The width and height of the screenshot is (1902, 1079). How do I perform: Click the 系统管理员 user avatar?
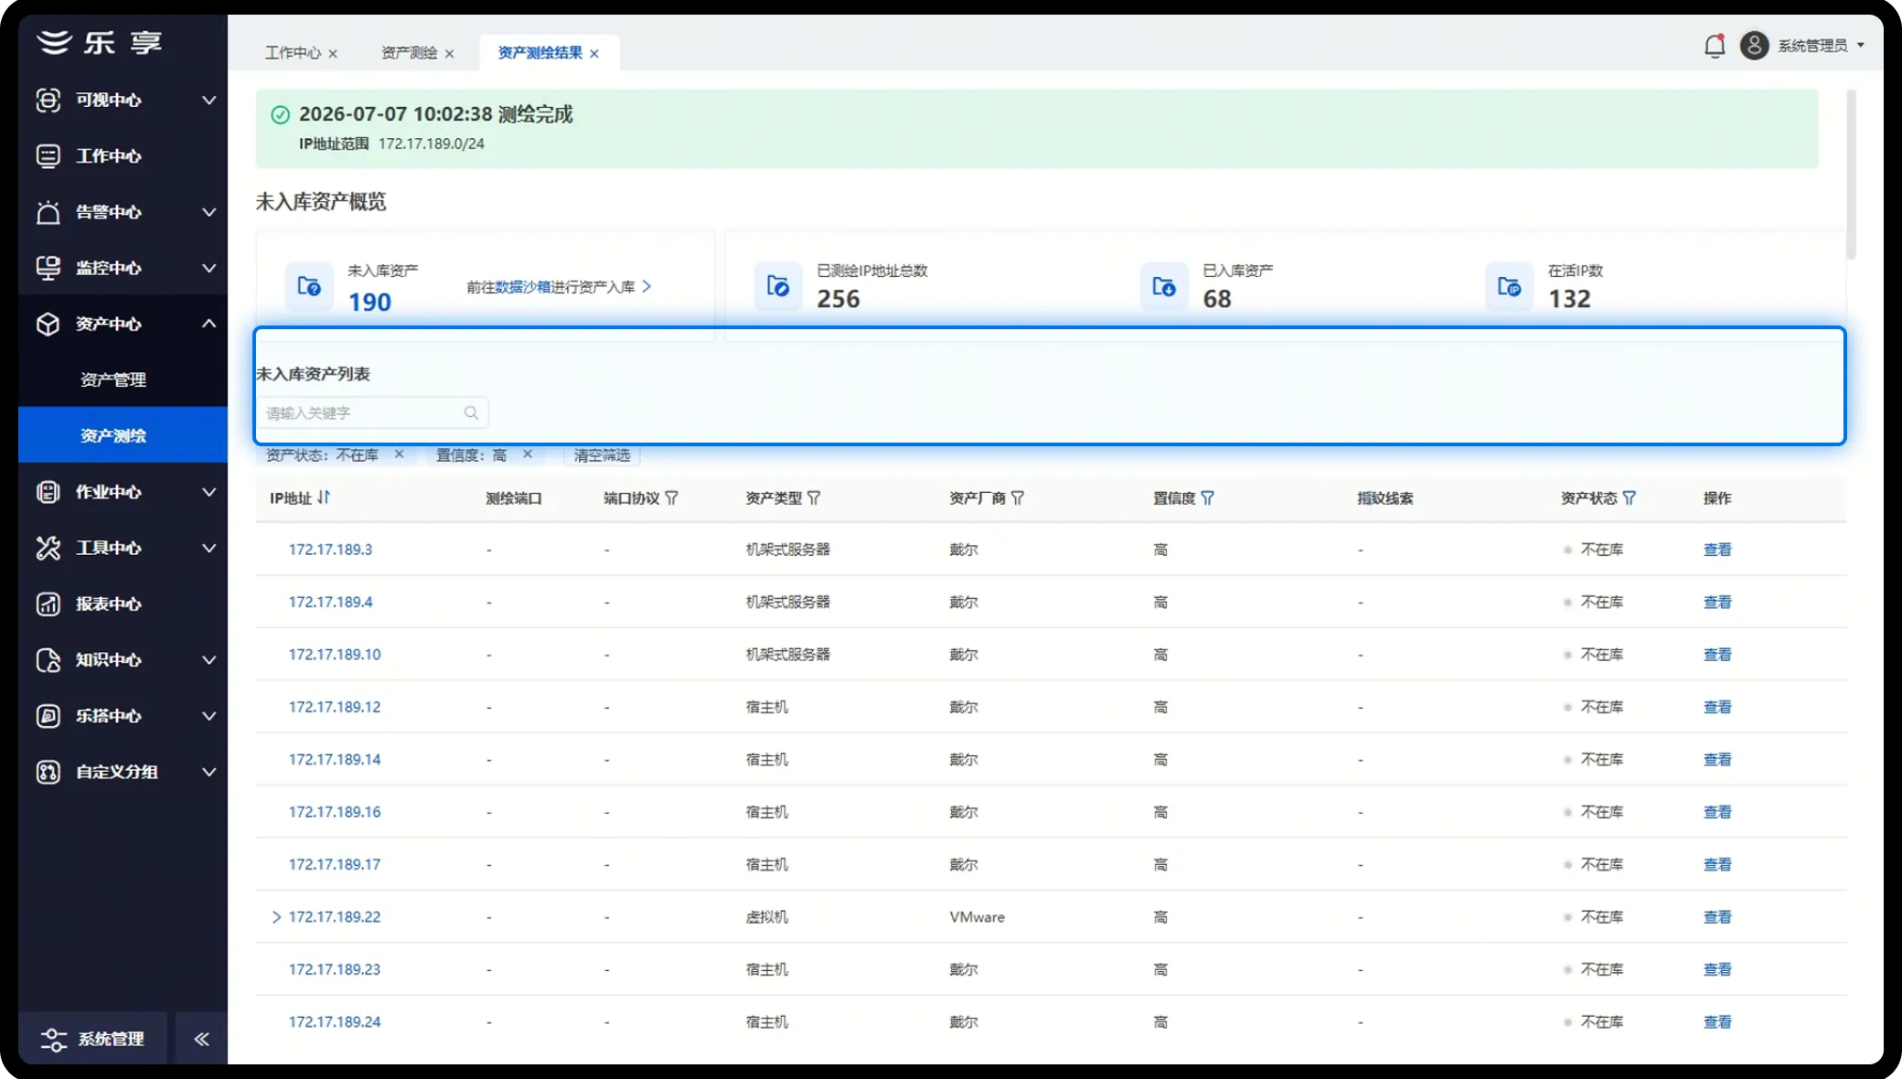pyautogui.click(x=1754, y=46)
